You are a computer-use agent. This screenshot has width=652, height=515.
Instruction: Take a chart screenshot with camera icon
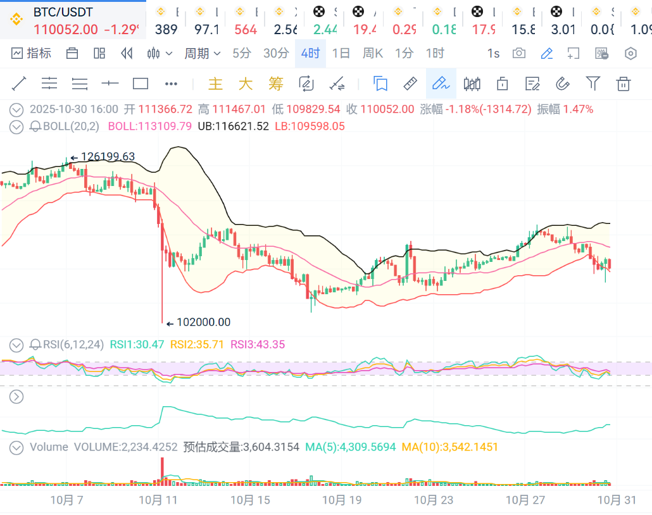(x=519, y=53)
